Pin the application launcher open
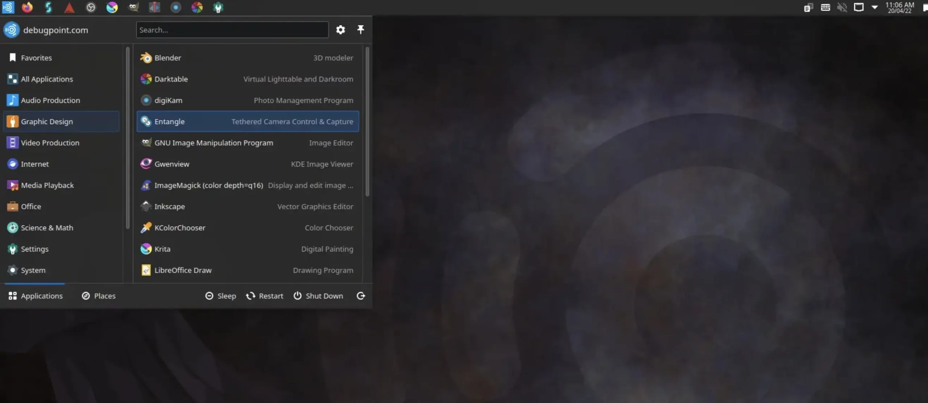 coord(360,29)
